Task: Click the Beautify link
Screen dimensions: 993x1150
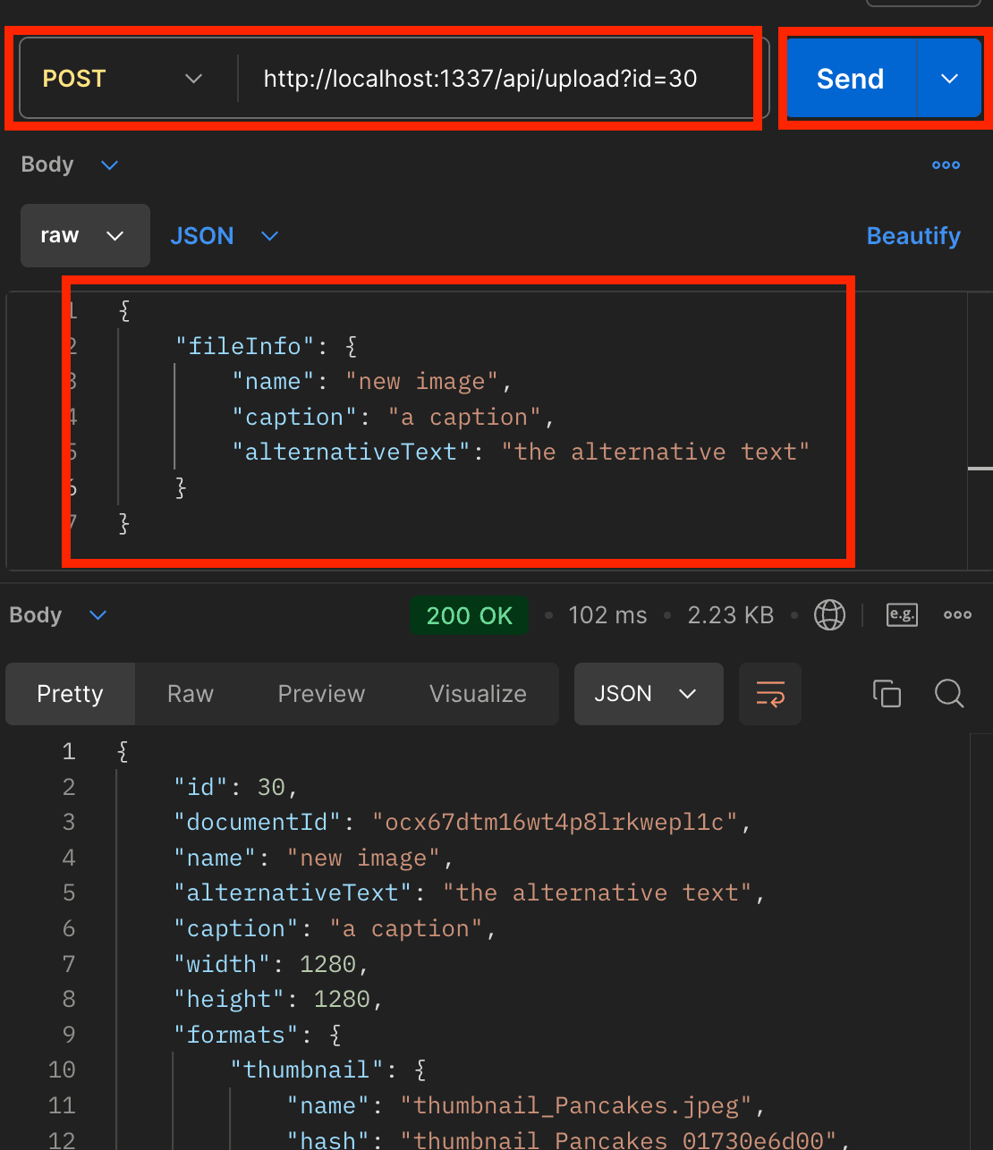Action: point(913,236)
